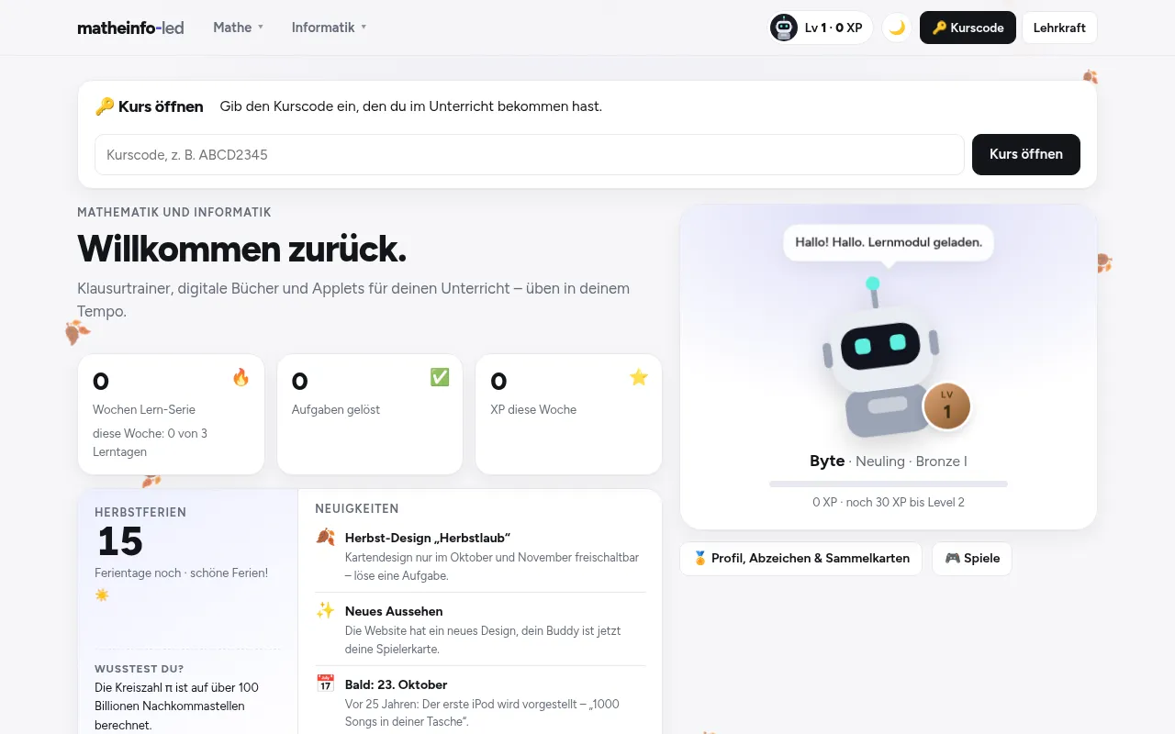1175x734 pixels.
Task: Focus the Kurscode input field
Action: pos(530,154)
